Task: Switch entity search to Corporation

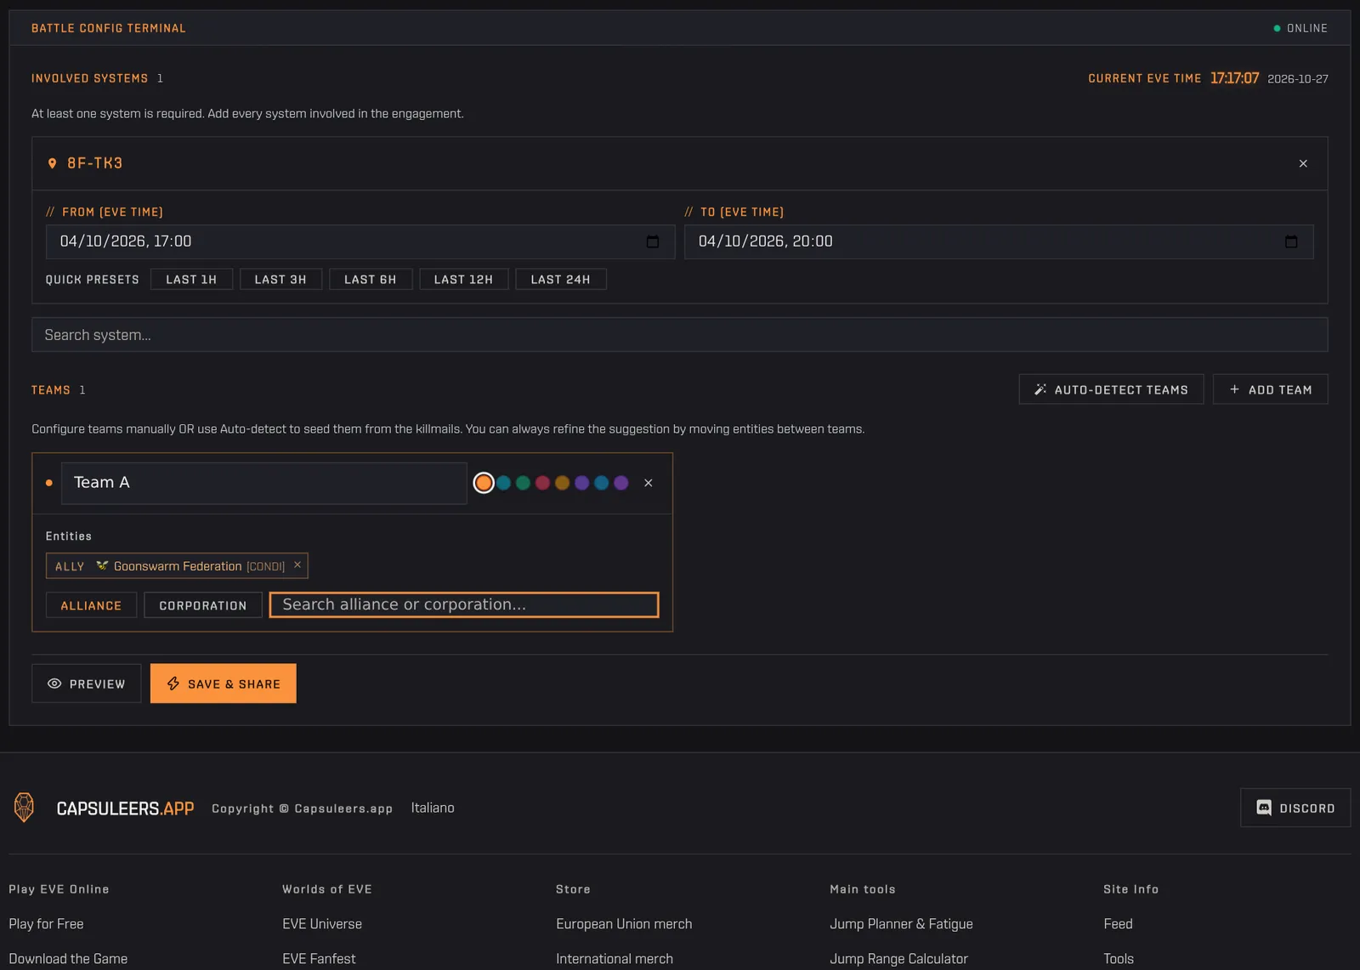Action: coord(203,605)
